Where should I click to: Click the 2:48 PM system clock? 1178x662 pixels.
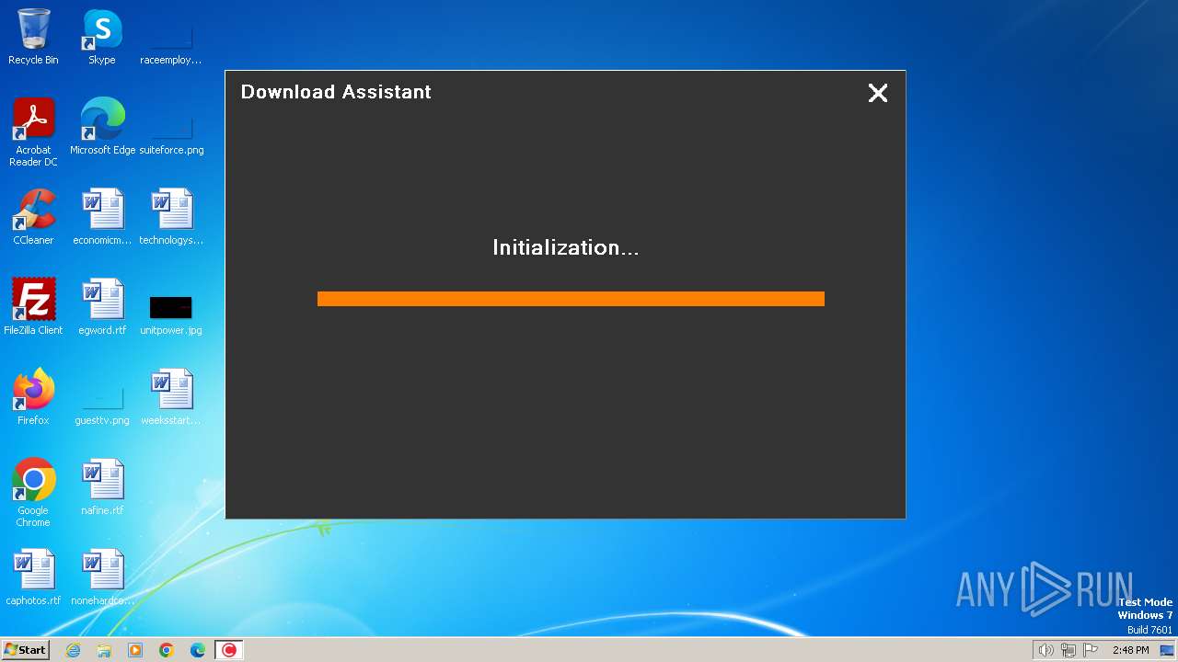[1130, 650]
